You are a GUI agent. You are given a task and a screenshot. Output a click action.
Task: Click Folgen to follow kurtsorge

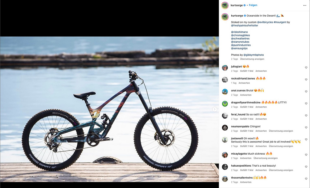253,5
